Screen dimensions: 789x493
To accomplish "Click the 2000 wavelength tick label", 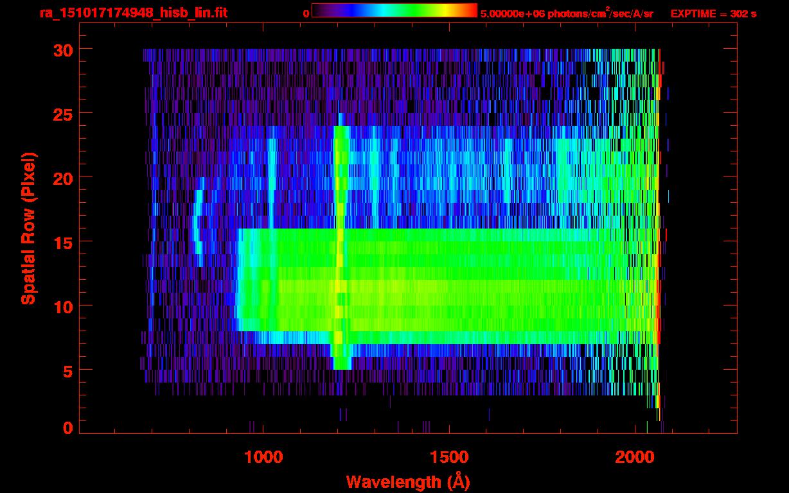I will (634, 458).
